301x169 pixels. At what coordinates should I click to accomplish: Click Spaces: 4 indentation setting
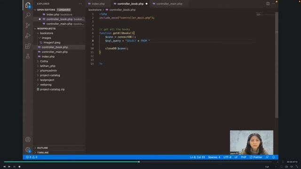point(214,157)
